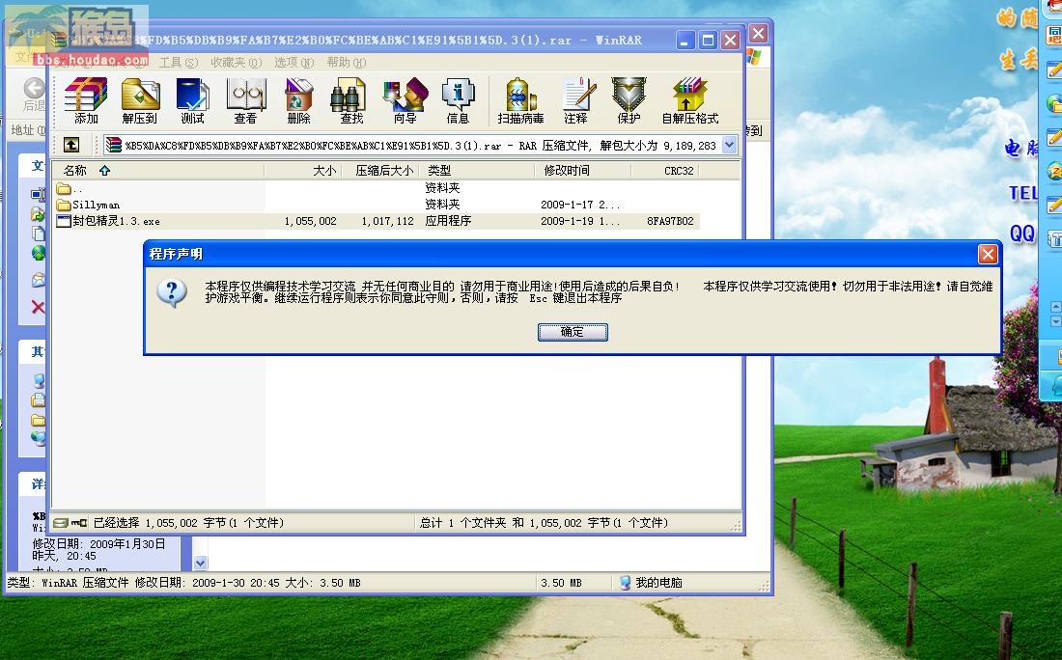The width and height of the screenshot is (1062, 660).
Task: Click the 扫描病毒 (Virus Scan) icon
Action: point(520,101)
